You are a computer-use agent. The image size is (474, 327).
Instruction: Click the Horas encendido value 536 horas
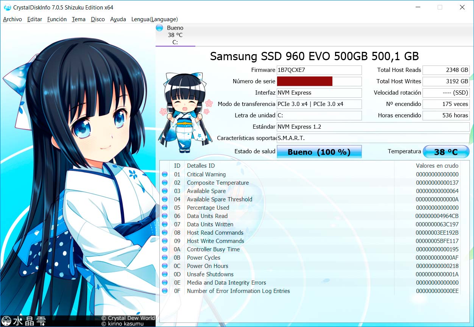point(446,115)
